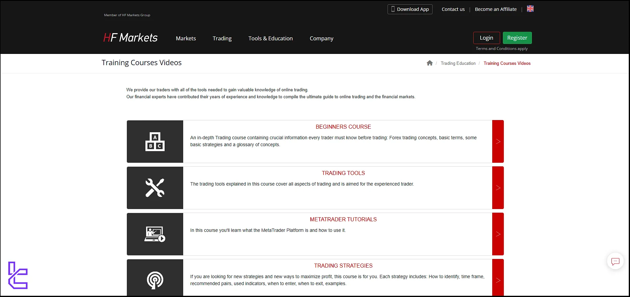The image size is (630, 297).
Task: Expand the Trading Tools red arrow
Action: [x=498, y=188]
